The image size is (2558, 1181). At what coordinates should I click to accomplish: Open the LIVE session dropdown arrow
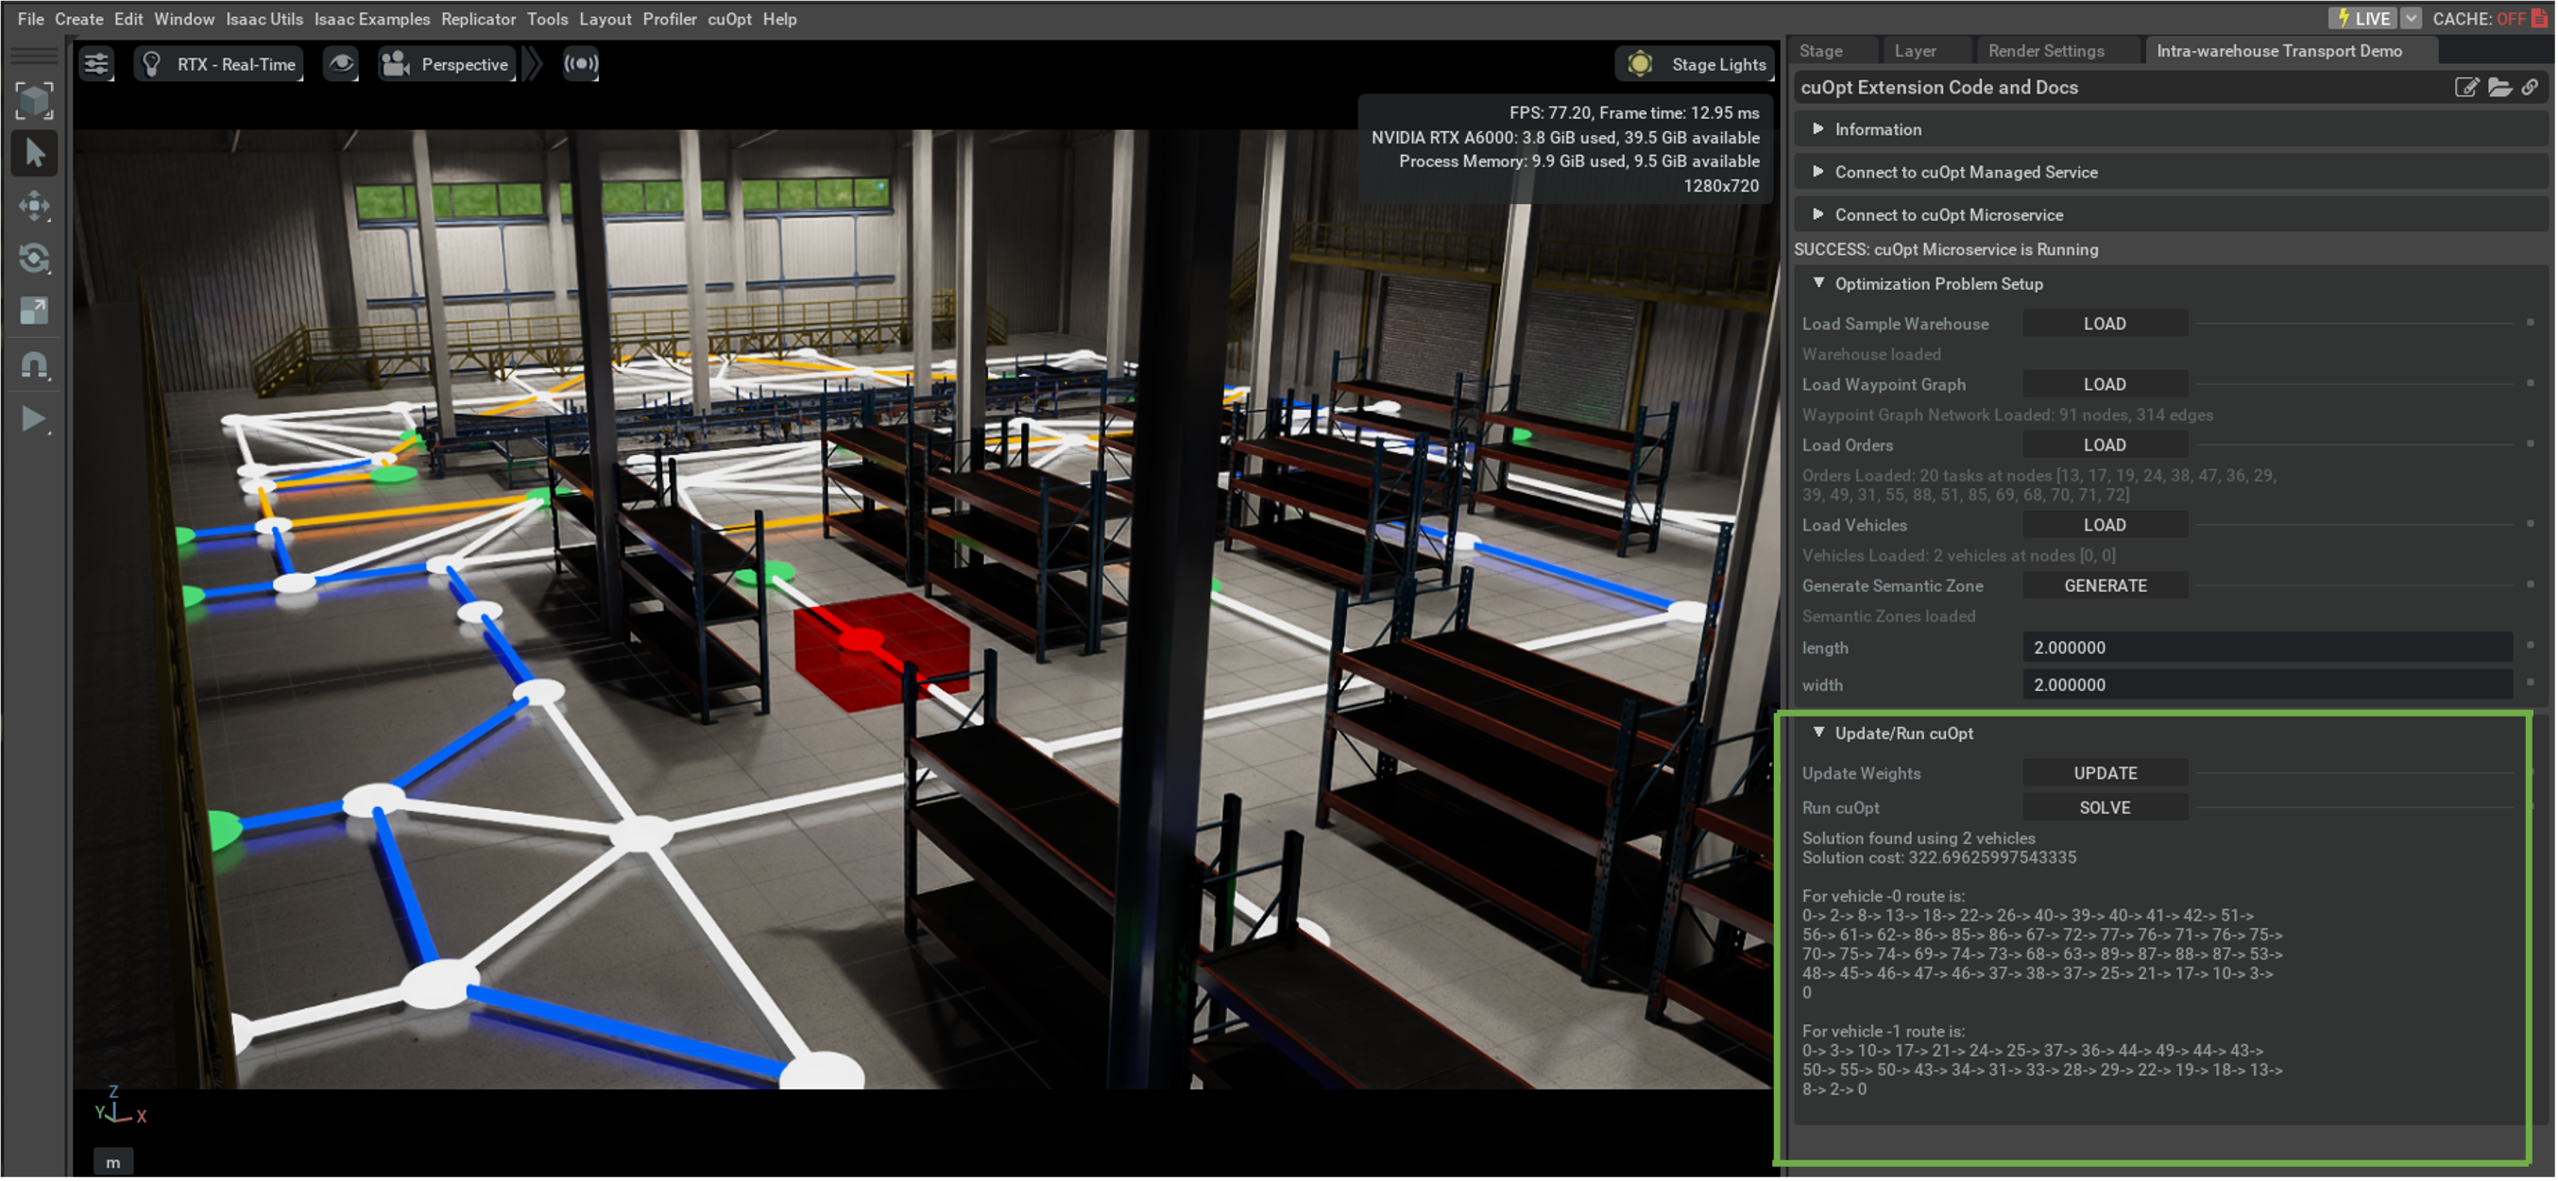click(x=2410, y=19)
